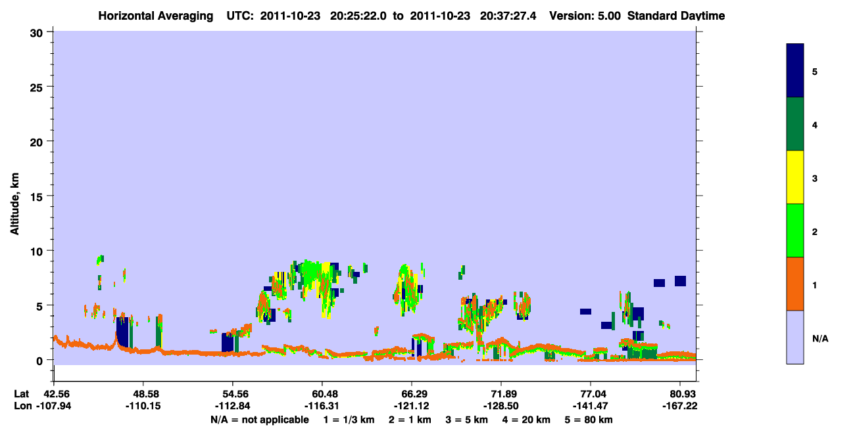Click the bright green colorbar segment labeled 2
Screen dimensions: 855x438
(795, 230)
